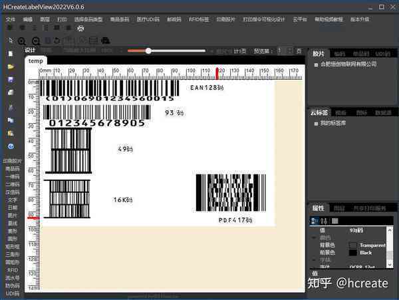Choose the RFID element in the palette

pos(12,270)
